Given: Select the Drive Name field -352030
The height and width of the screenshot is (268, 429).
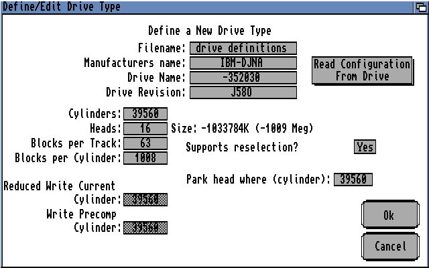Looking at the screenshot, I should point(243,78).
